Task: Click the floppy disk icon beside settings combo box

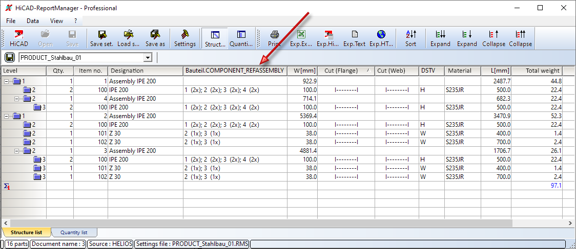Action: click(x=10, y=58)
